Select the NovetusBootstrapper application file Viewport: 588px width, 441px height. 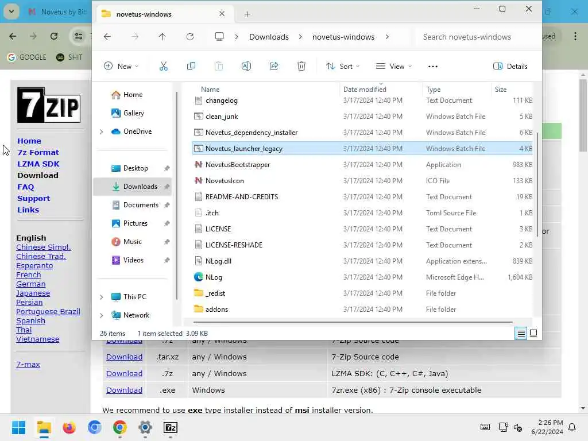pyautogui.click(x=362, y=165)
